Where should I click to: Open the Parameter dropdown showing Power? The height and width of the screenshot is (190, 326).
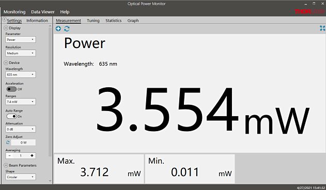[x=20, y=39]
